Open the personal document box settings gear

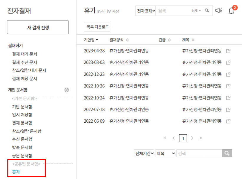click(x=67, y=90)
